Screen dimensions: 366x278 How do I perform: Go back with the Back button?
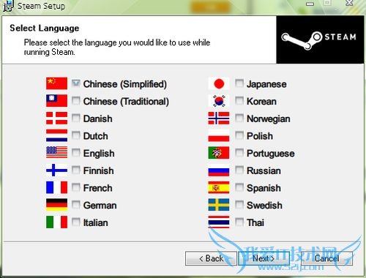point(211,258)
